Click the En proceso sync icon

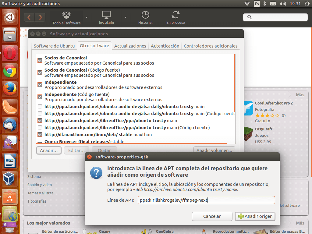175,15
